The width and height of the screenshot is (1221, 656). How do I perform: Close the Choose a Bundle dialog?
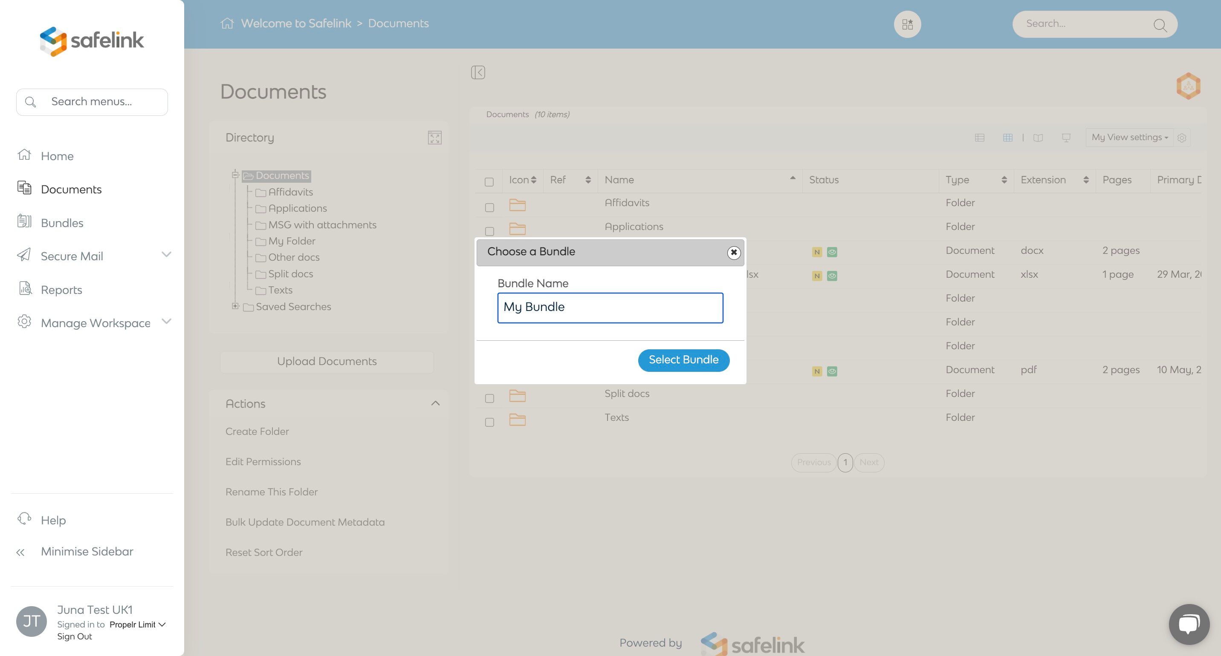pyautogui.click(x=733, y=253)
